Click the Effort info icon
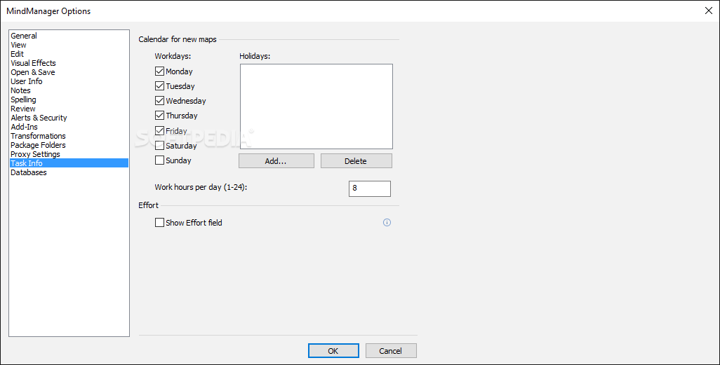The image size is (720, 365). (x=387, y=222)
